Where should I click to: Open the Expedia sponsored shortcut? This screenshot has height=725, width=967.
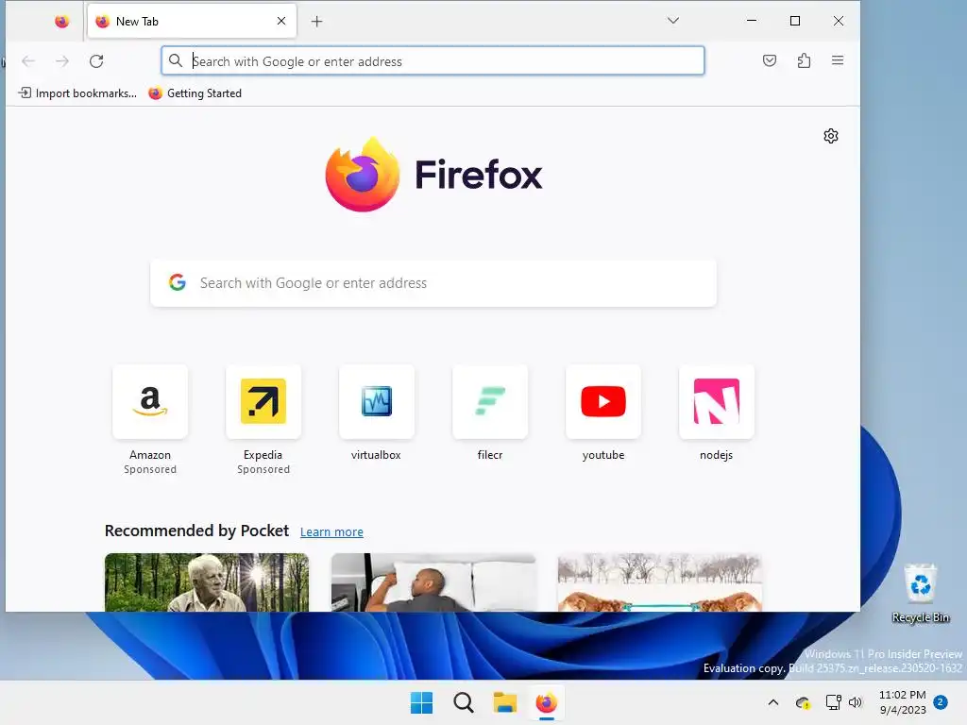(x=263, y=402)
